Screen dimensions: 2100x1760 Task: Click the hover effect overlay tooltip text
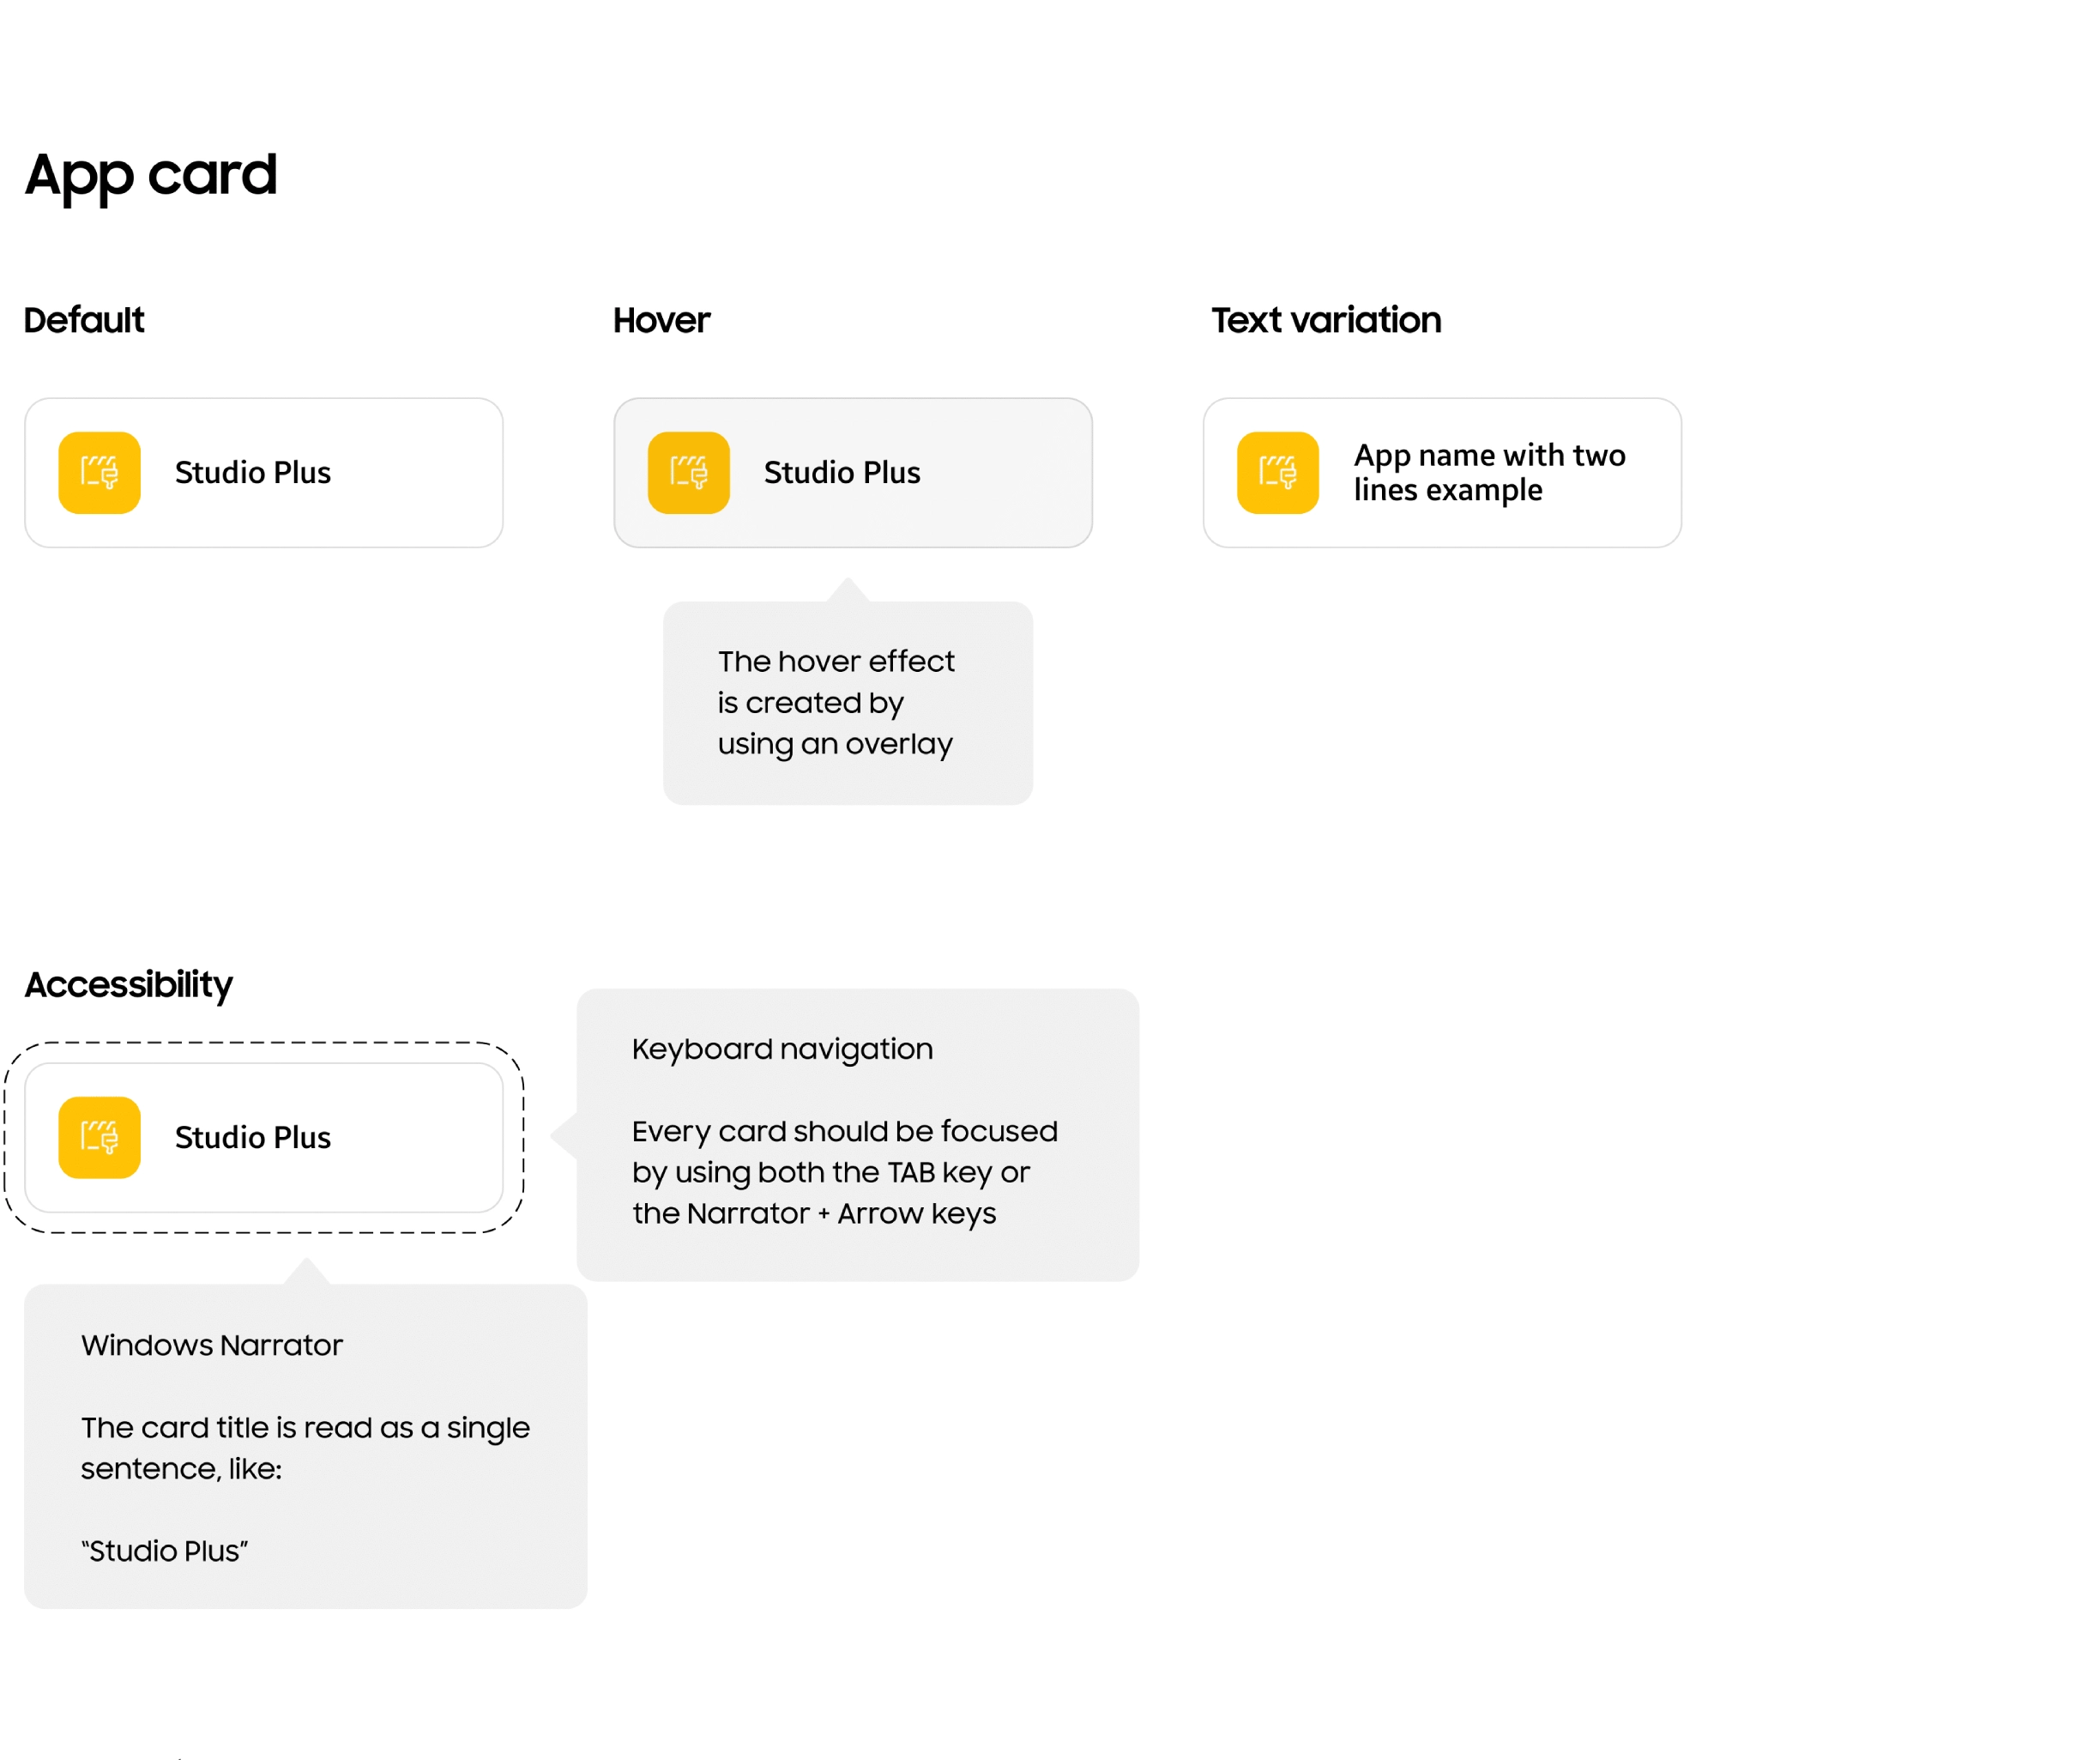835,703
